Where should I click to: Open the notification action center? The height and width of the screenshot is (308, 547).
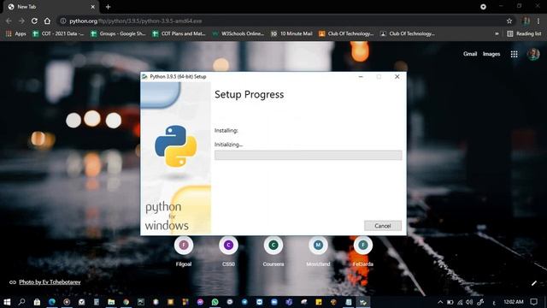point(533,302)
